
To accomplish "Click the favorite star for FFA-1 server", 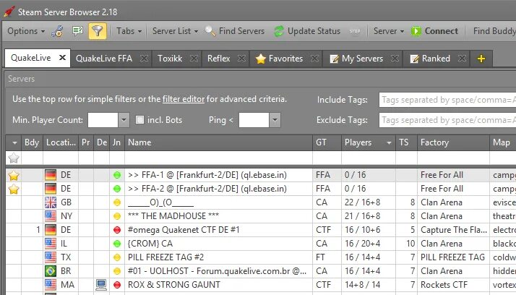I will [x=14, y=176].
